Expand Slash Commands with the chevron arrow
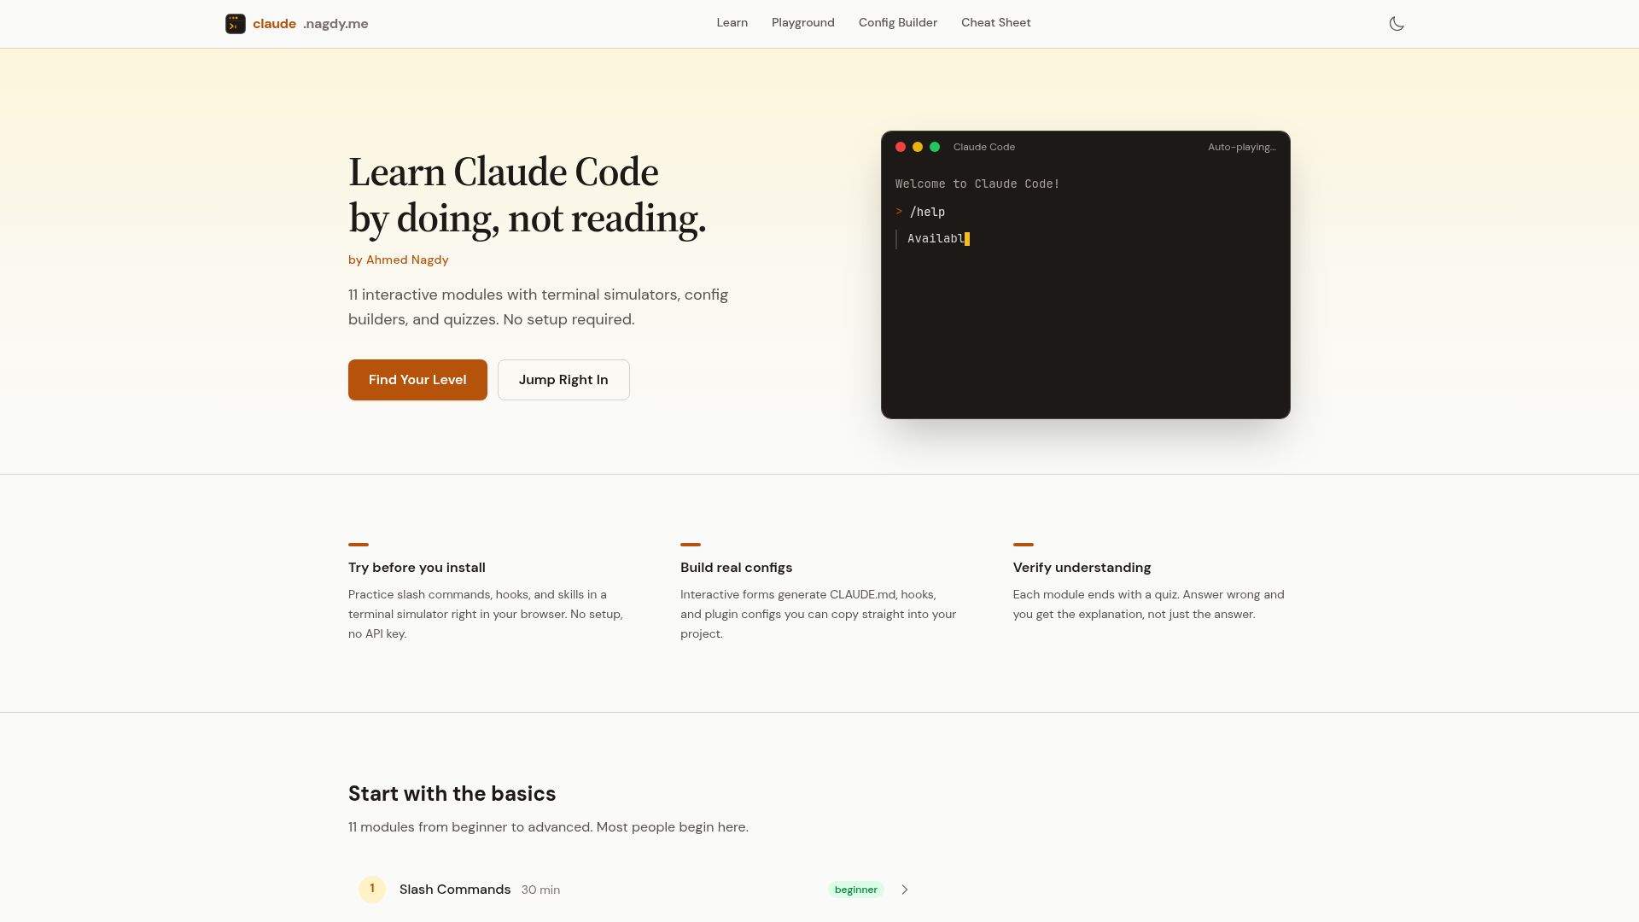This screenshot has height=922, width=1639. click(905, 890)
